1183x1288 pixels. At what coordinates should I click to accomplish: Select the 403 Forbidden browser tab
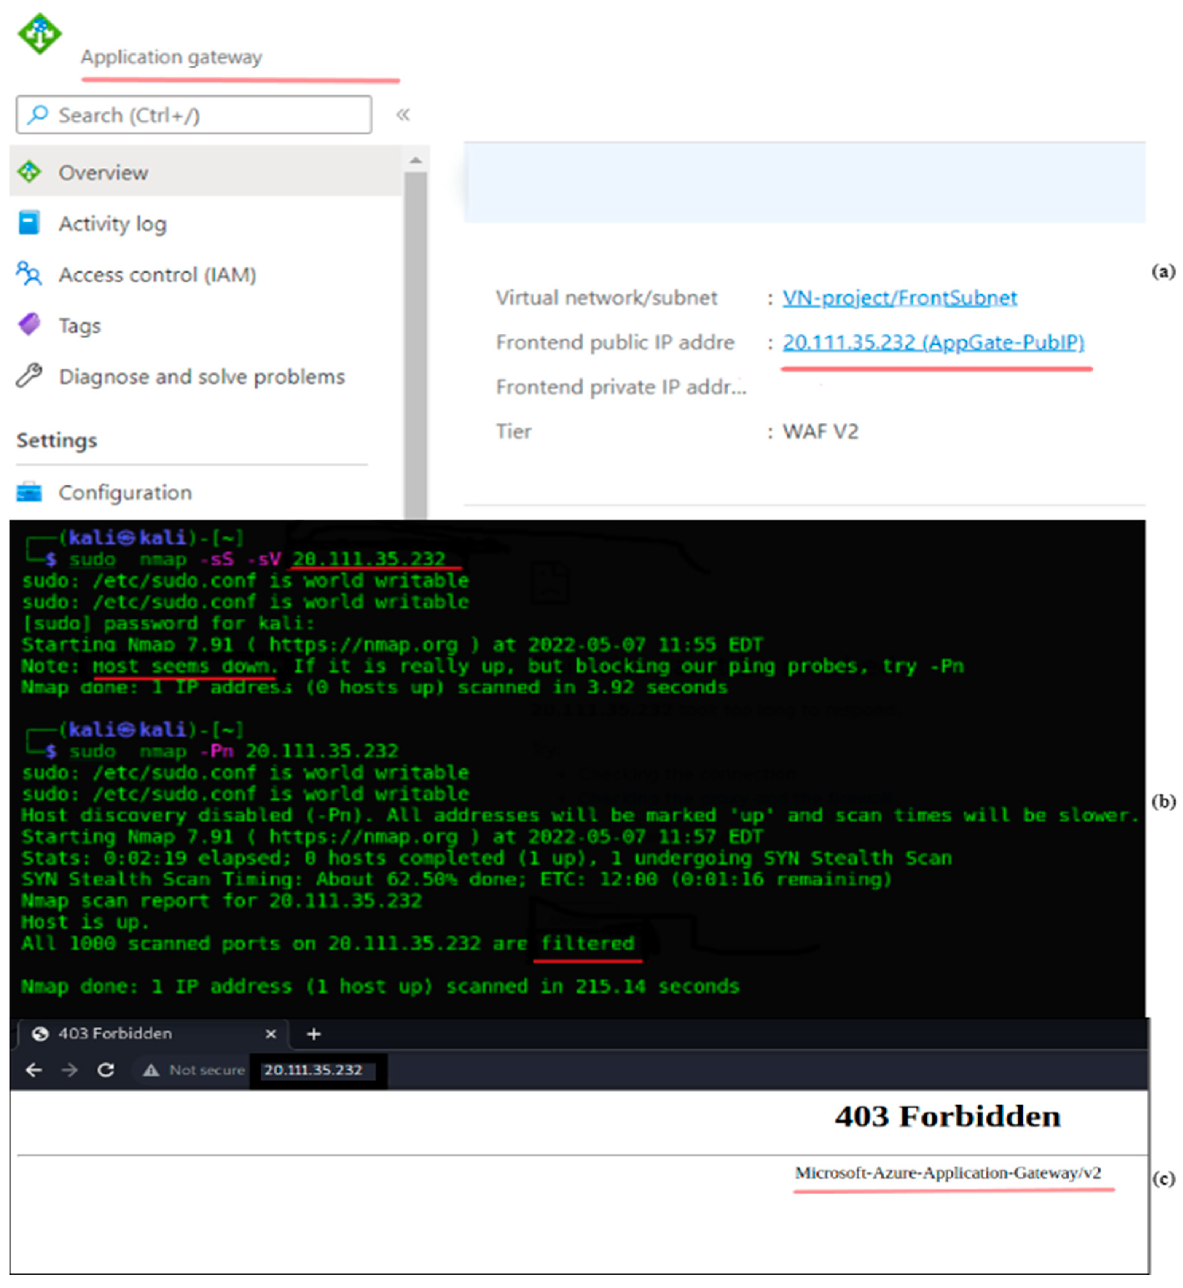pos(154,1034)
